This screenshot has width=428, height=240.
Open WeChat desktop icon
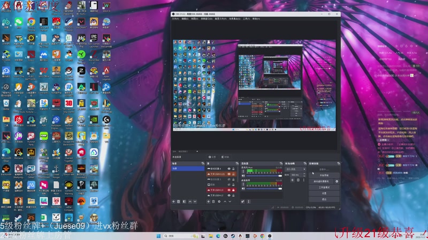point(19,22)
